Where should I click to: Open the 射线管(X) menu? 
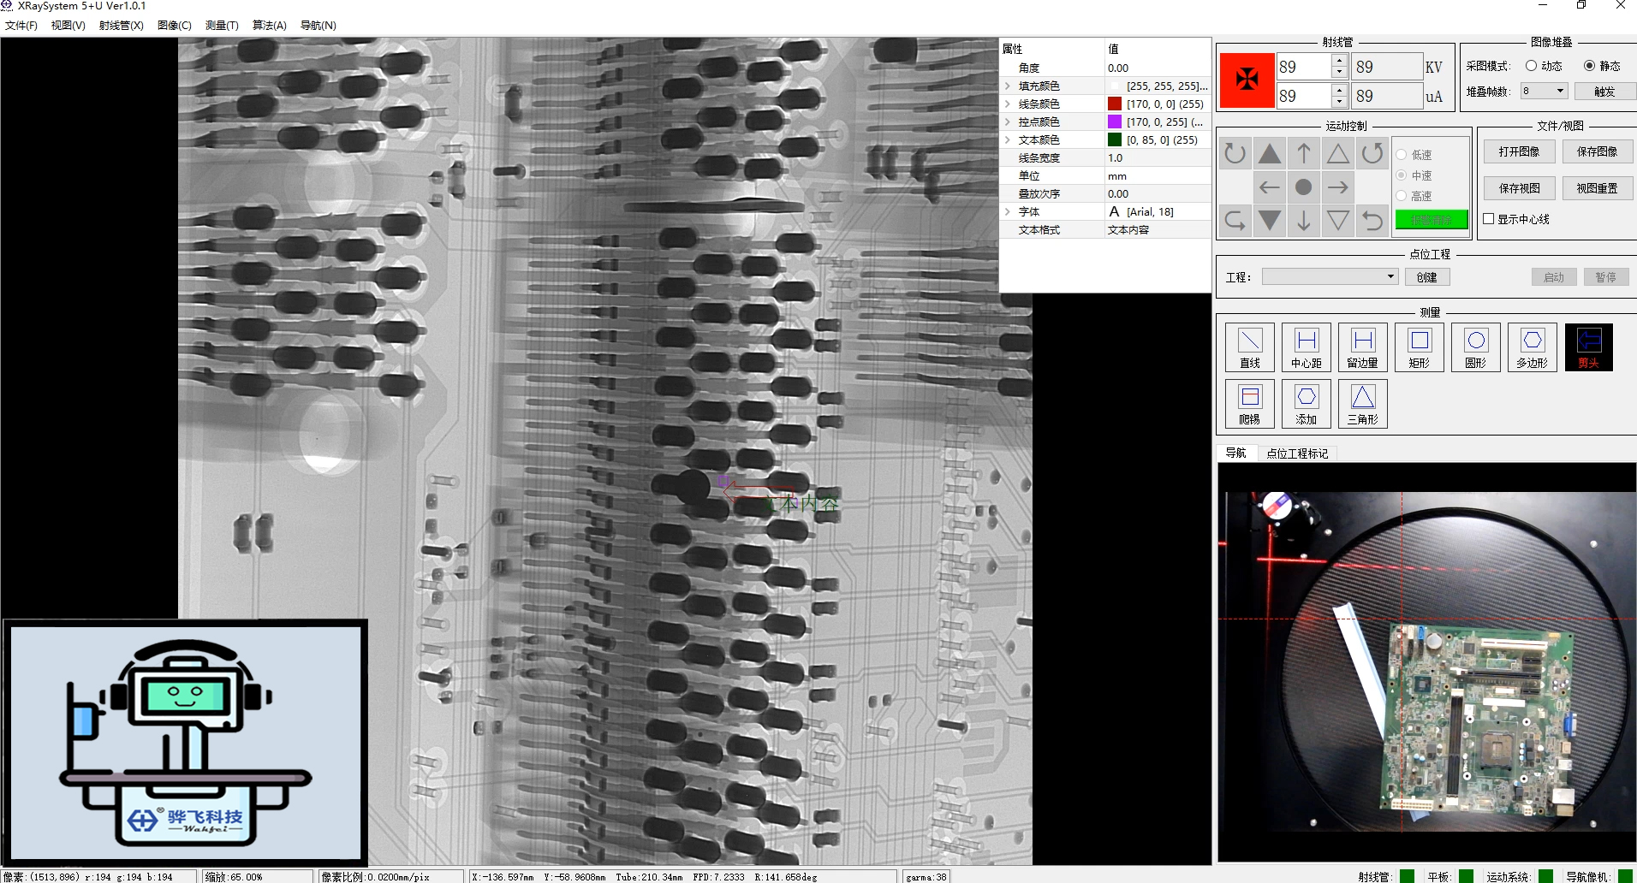121,26
